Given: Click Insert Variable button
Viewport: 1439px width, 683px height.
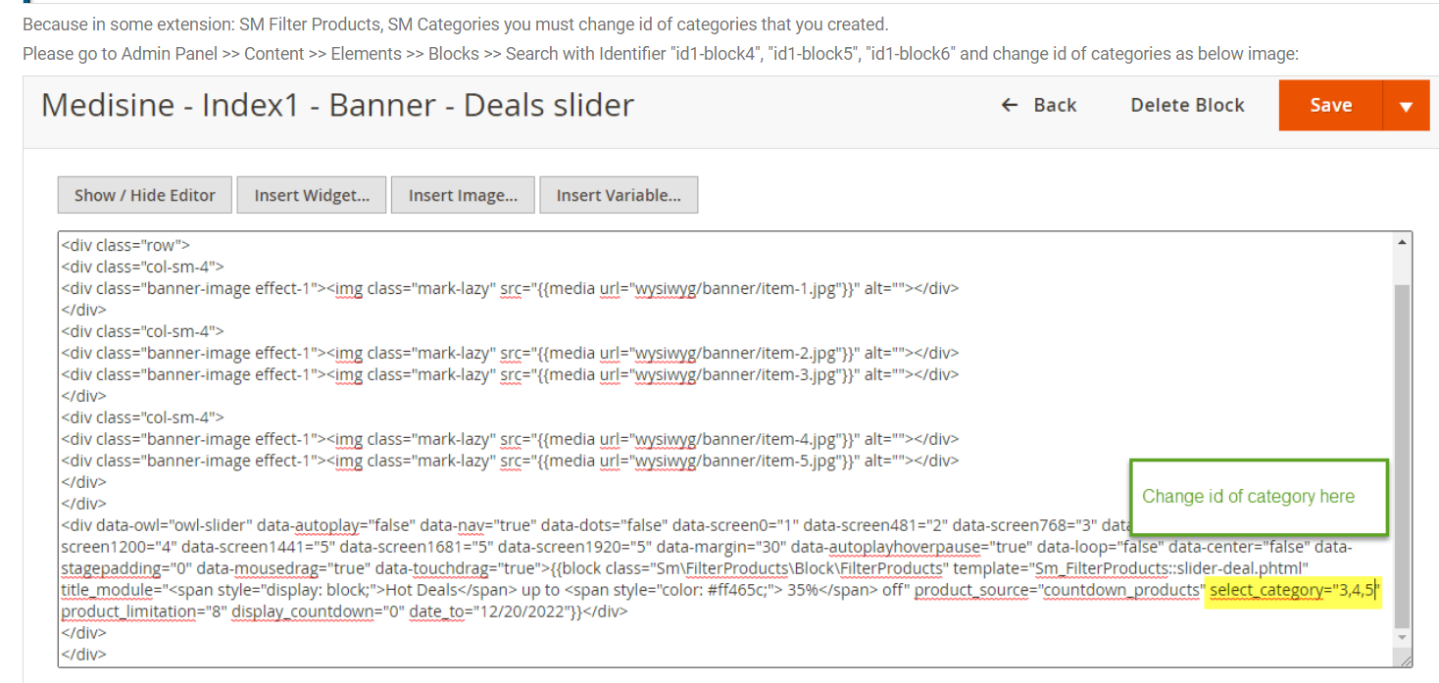Looking at the screenshot, I should coord(619,195).
